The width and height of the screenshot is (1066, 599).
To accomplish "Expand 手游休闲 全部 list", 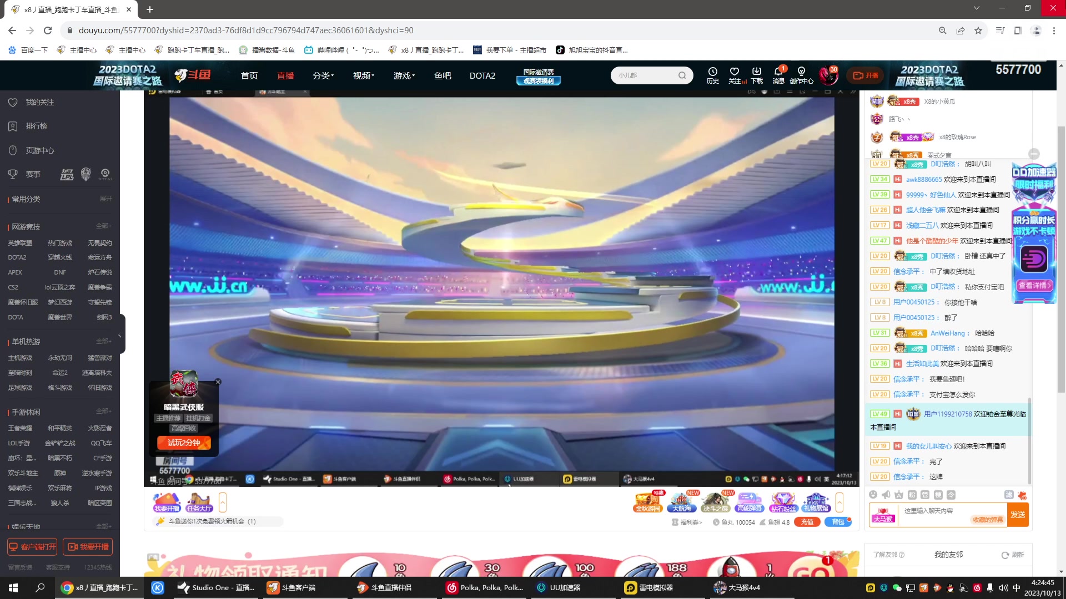I will pos(104,411).
